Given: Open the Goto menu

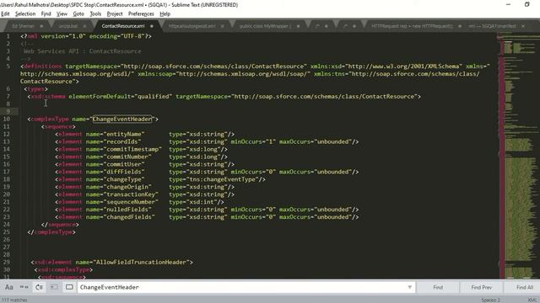Looking at the screenshot, I should coord(78,13).
